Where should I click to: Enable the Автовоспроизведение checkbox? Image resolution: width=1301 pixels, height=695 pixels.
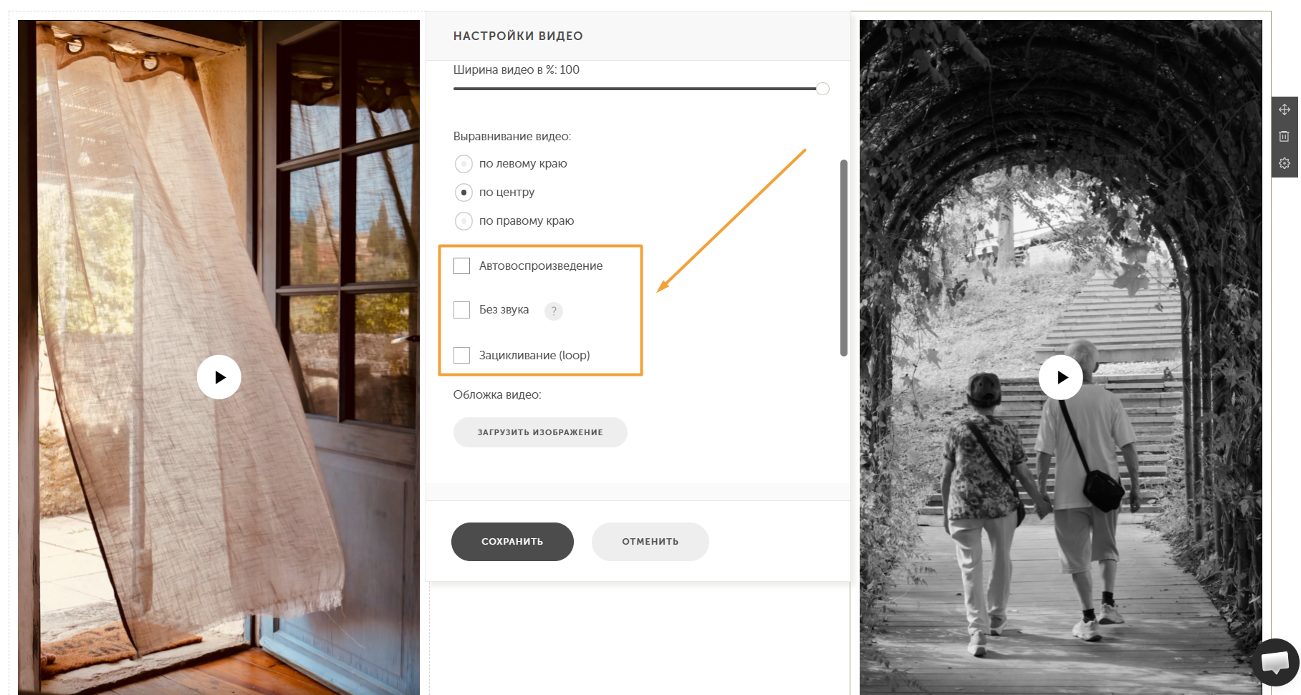[x=462, y=266]
